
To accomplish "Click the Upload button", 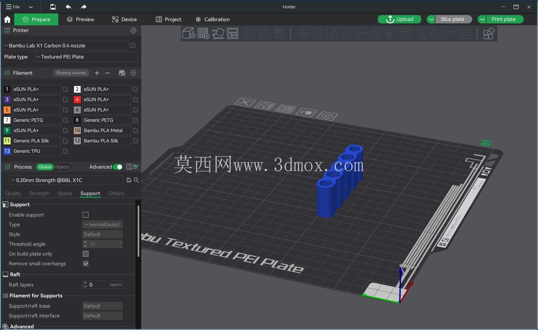I will click(399, 19).
